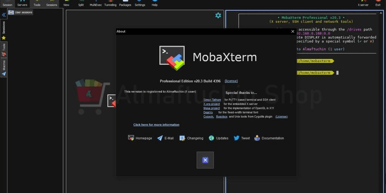Viewport: 386px width, 193px height.
Task: Open the Tools toolbar button
Action: (x=37, y=3)
